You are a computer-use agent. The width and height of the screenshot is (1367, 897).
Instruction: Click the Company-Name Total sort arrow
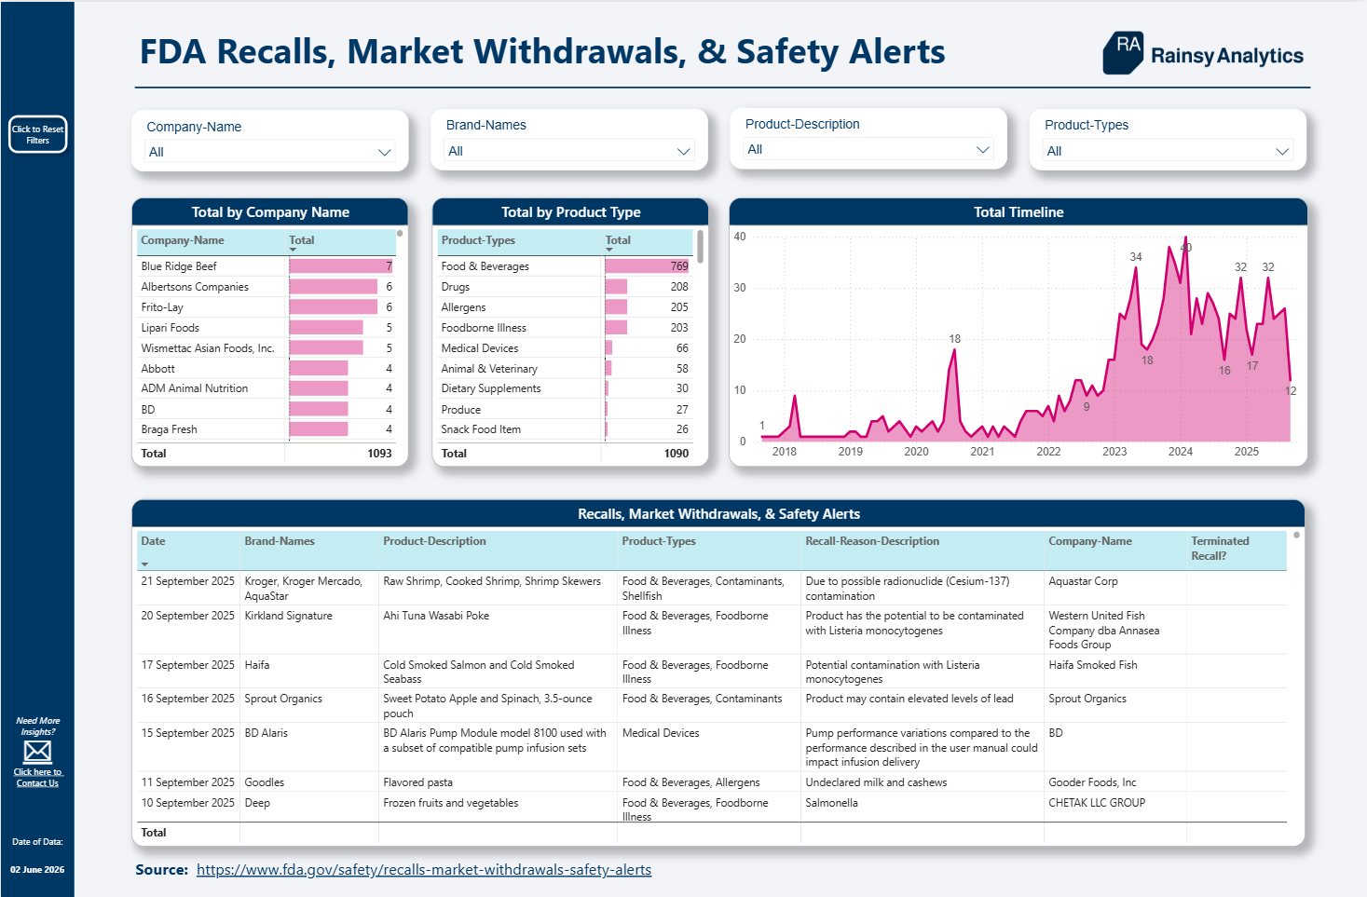click(293, 251)
